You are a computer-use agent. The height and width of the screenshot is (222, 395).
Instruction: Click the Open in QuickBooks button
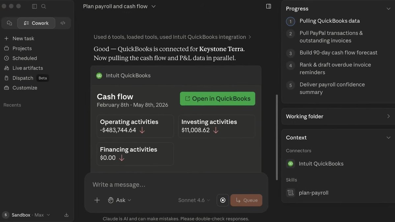coord(218,99)
